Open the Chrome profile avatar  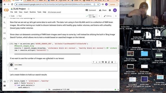coord(106,4)
